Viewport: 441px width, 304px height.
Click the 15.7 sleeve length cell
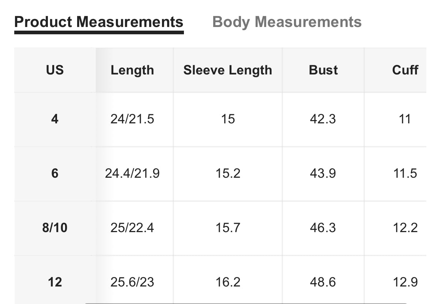[228, 228]
